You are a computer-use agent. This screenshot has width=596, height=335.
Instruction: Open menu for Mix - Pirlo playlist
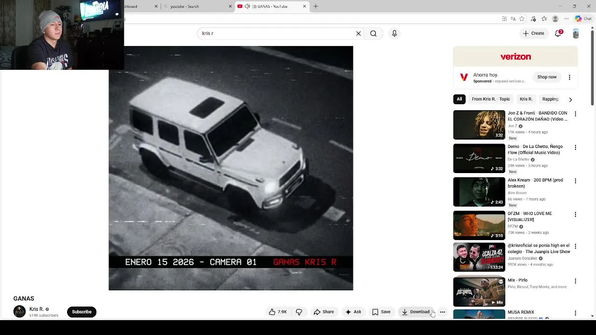click(576, 281)
